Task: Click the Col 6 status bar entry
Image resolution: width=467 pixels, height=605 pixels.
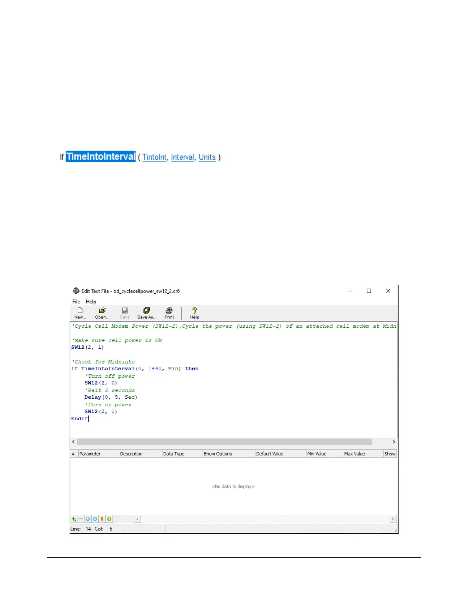Action: coord(103,529)
